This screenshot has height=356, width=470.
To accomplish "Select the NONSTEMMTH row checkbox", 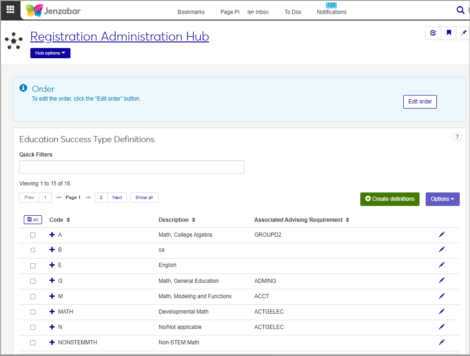I will tap(33, 342).
